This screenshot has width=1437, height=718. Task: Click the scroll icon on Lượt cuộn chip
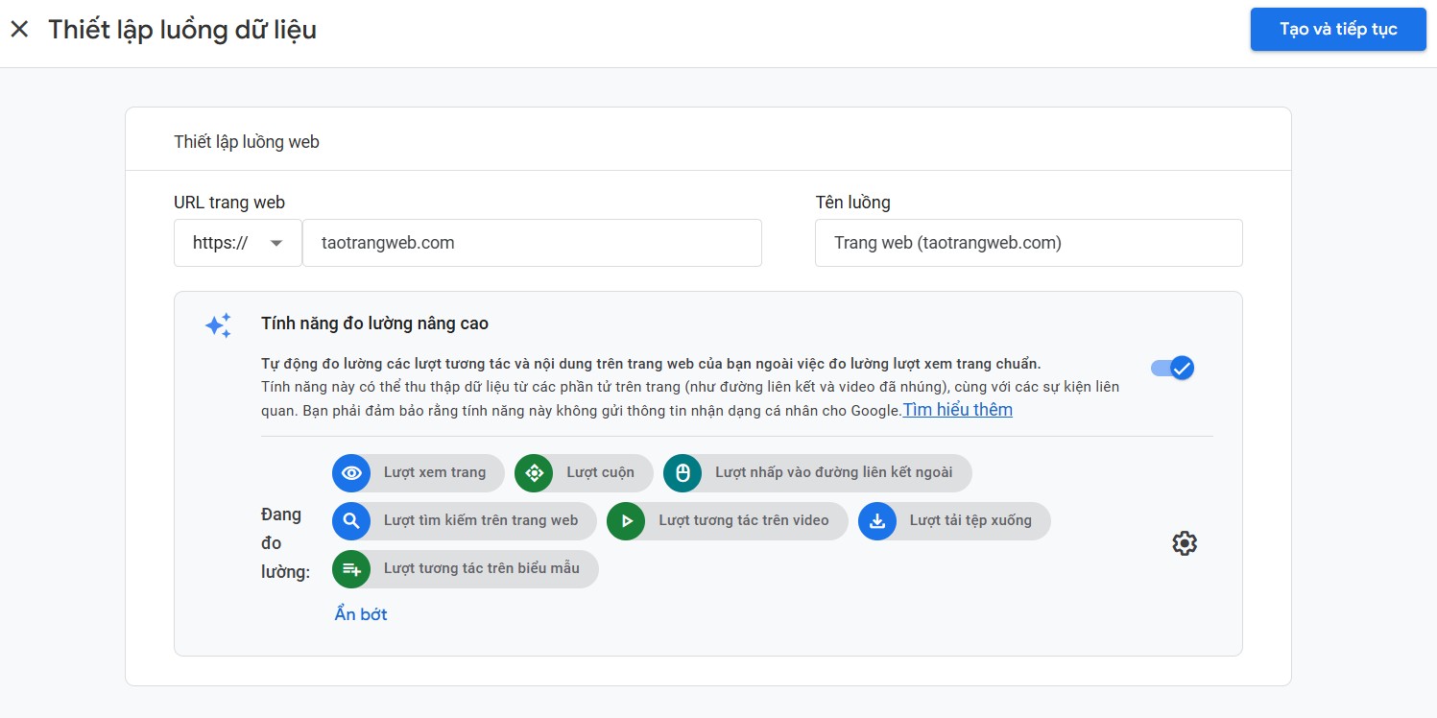[x=535, y=472]
